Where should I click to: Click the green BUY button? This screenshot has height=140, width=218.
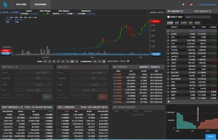click(x=47, y=97)
